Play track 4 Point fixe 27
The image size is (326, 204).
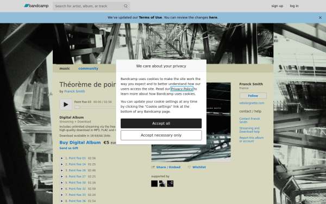[61, 176]
